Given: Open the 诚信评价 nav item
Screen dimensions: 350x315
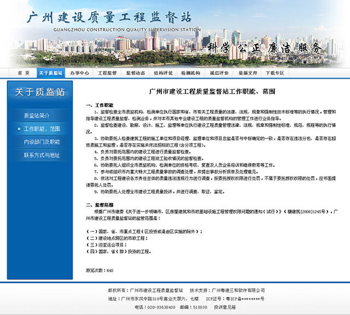Looking at the screenshot, I should 219,73.
